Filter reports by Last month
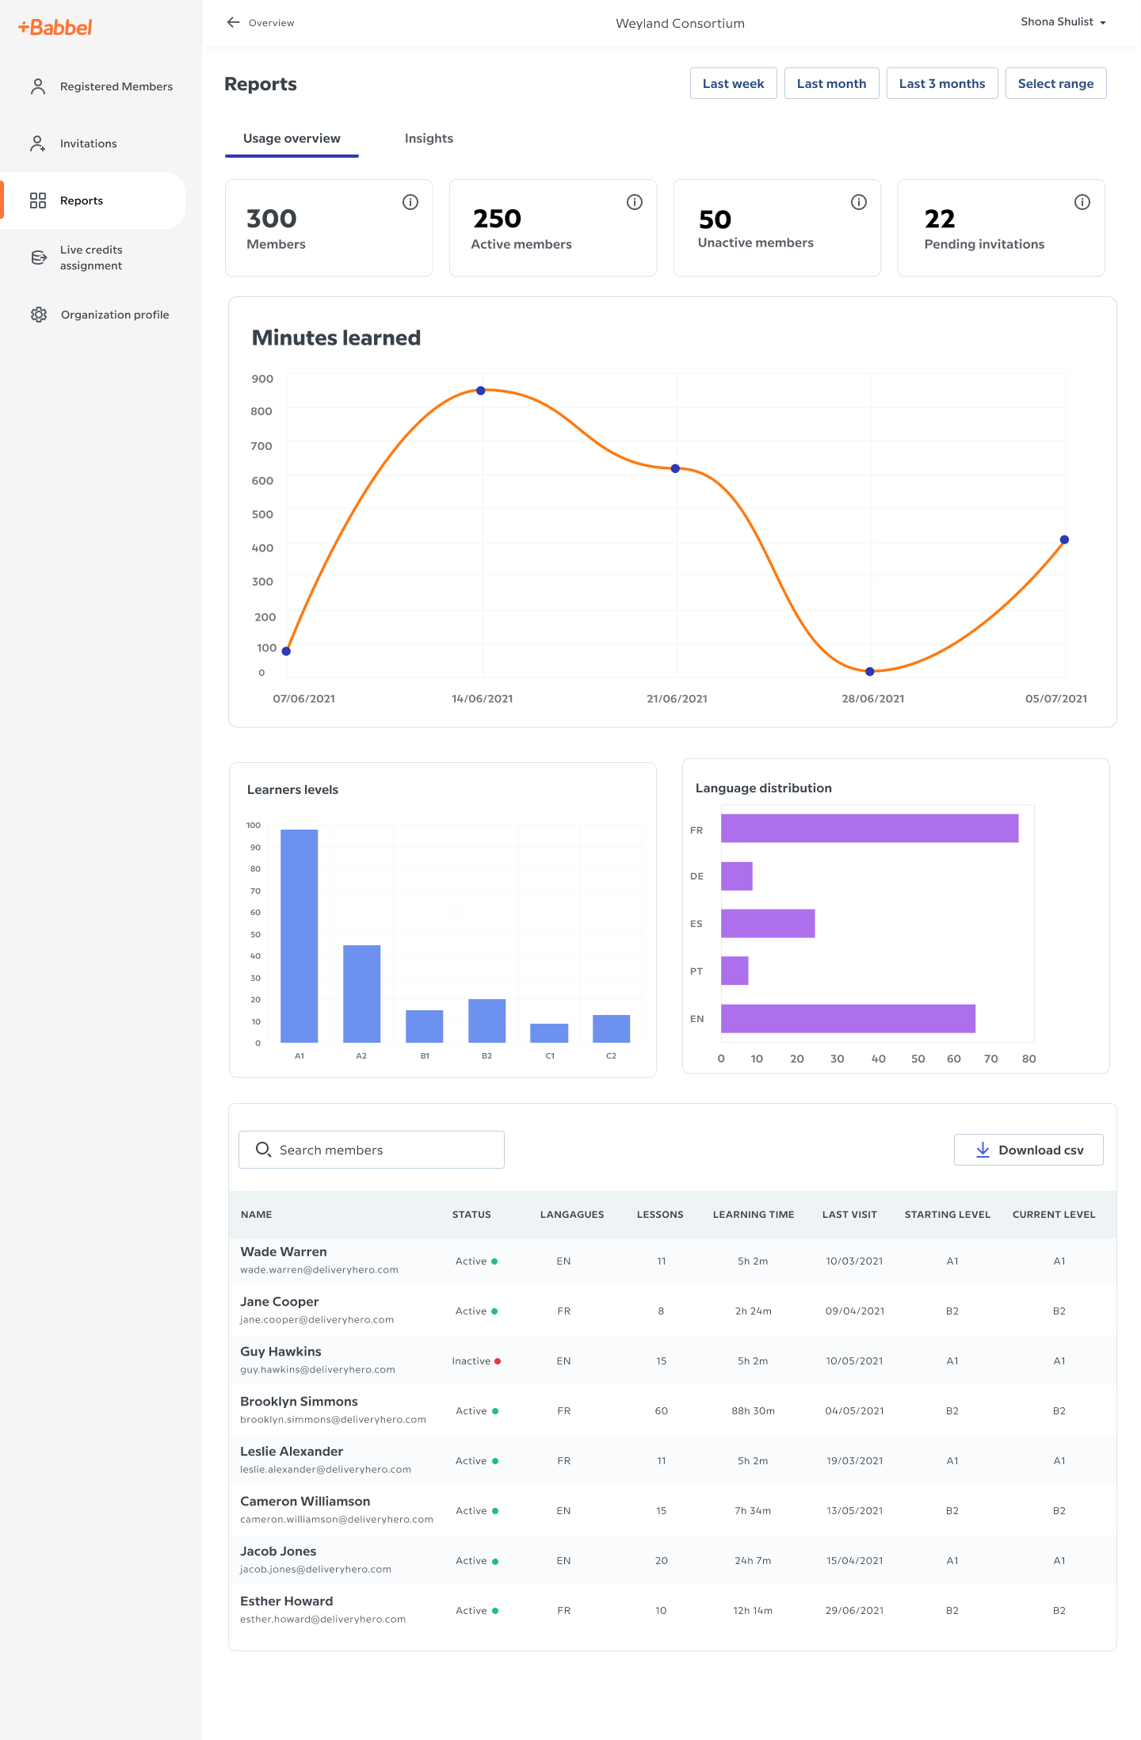 [831, 83]
